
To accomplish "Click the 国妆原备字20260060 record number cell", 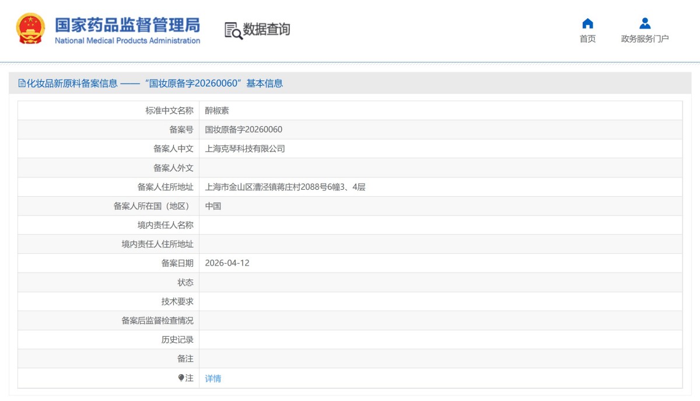I will pos(243,129).
